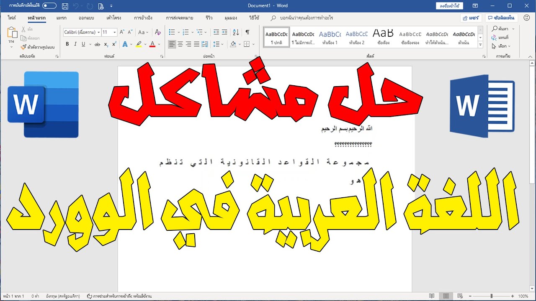Open the font color dropdown arrow

159,44
